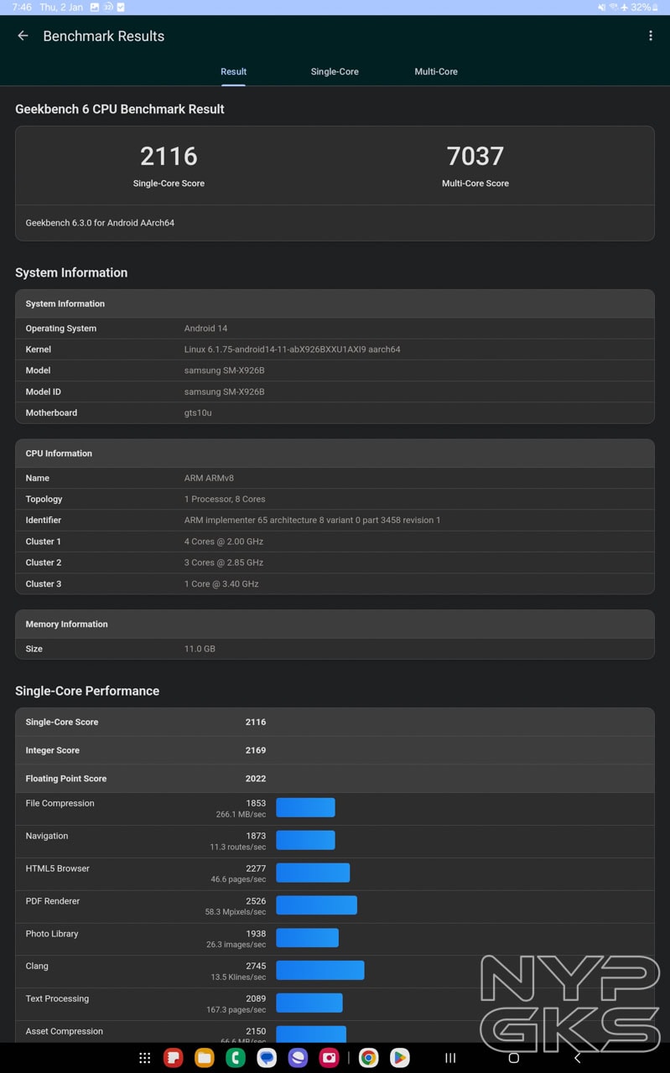Select the Kernel row under System Information
The image size is (670, 1073).
[x=335, y=349]
